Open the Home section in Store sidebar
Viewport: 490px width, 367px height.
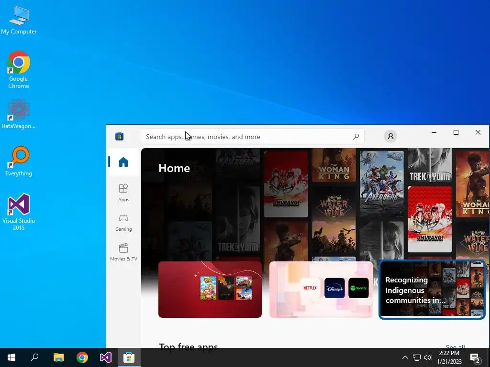tap(123, 162)
